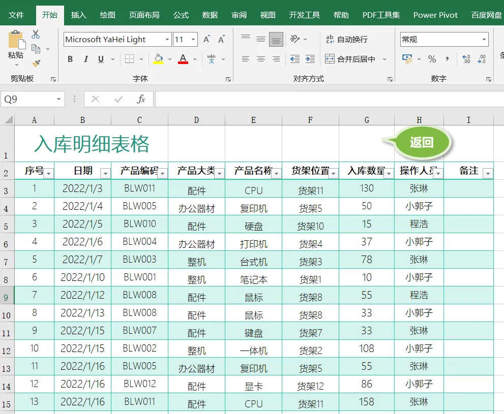Click the Cut scissors icon

point(36,34)
